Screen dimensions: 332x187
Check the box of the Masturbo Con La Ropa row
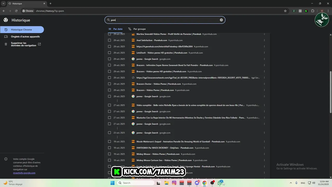pos(109,118)
